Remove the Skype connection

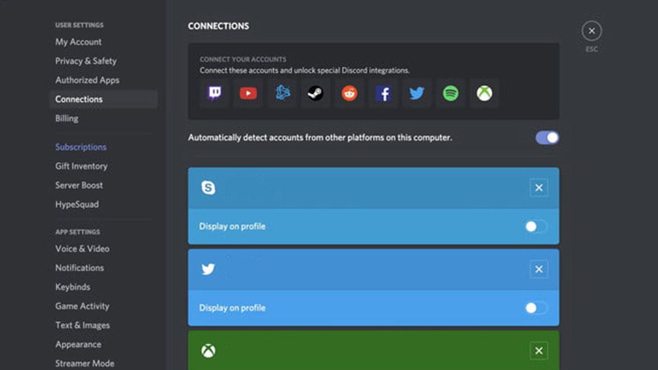point(538,187)
